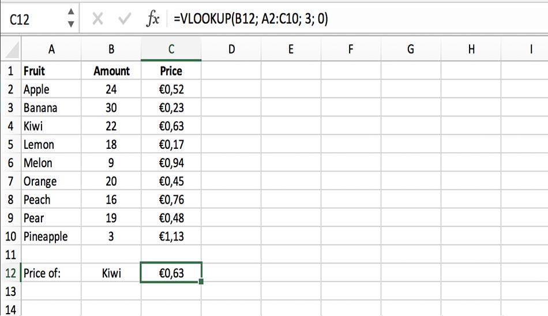Screen dimensions: 548x316
Task: Click the 'Fruit' header cell
Action: [51, 71]
